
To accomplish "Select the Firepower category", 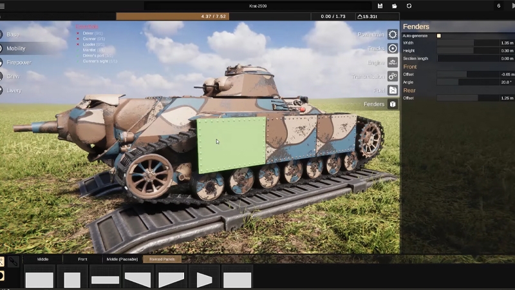I will click(x=21, y=63).
